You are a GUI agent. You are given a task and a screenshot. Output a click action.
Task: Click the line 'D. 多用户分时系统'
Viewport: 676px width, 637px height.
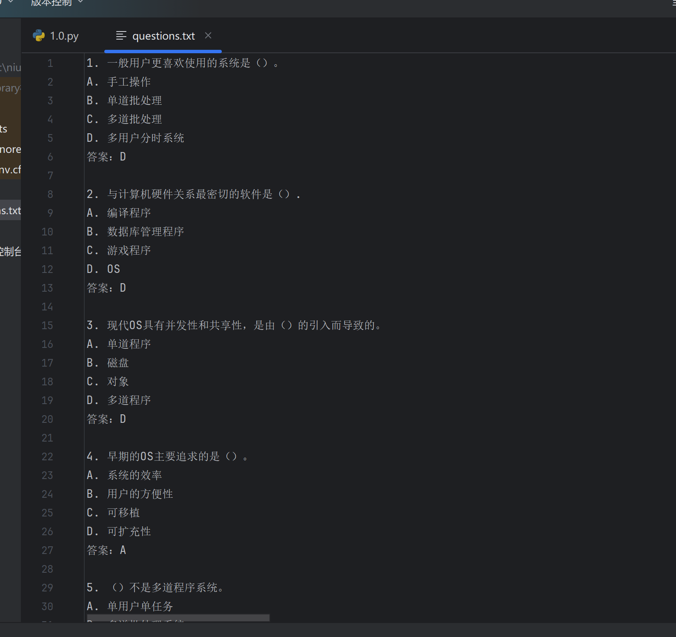(135, 138)
